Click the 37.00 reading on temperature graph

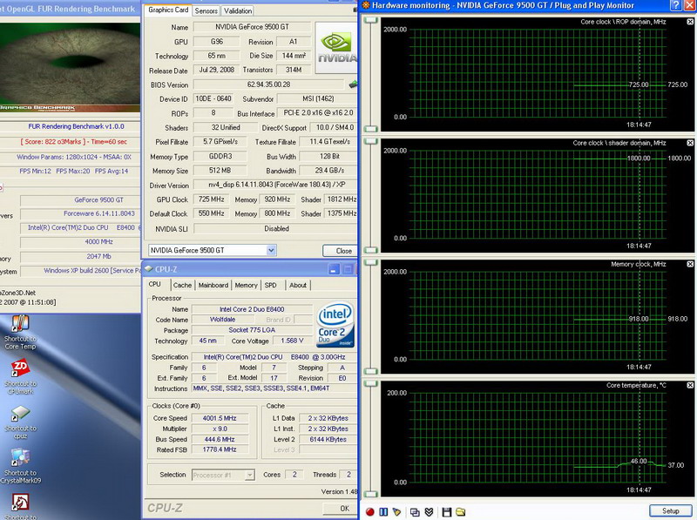[676, 465]
